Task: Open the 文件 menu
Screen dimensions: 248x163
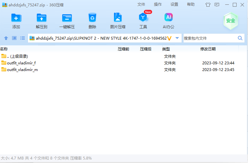Action: click(141, 4)
